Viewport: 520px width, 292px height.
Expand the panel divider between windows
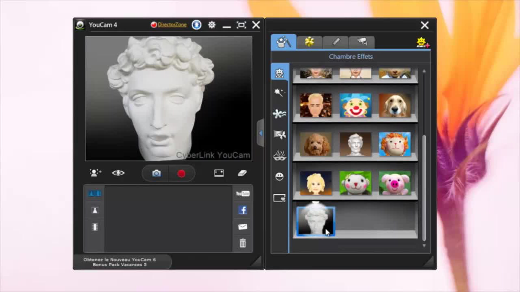pos(261,133)
